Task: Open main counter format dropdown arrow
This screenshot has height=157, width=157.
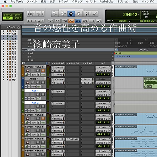Action: click(x=139, y=14)
